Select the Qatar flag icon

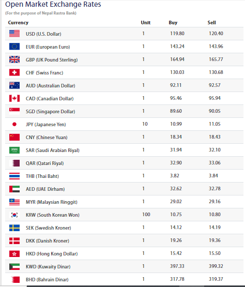tap(14, 163)
